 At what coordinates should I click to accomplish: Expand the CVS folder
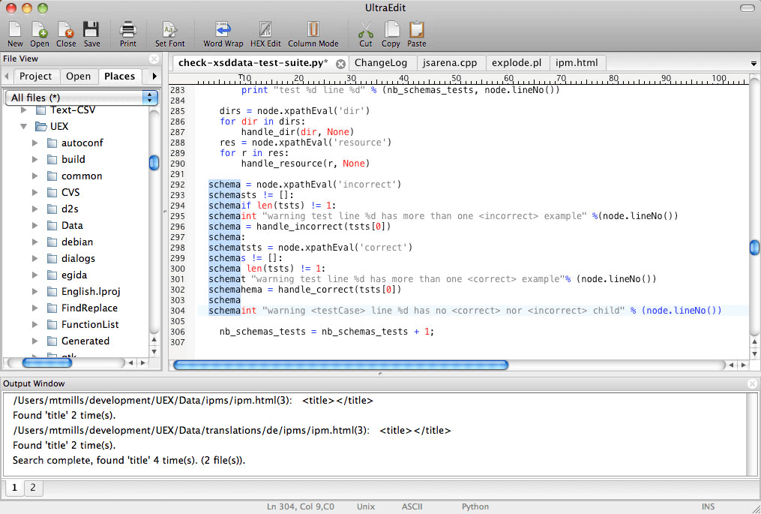35,192
